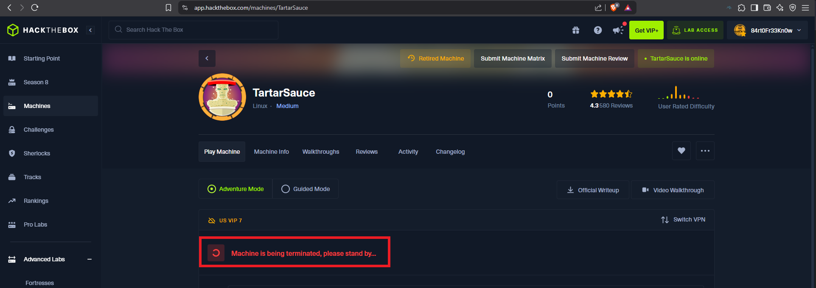Bookmark this page with the bookmark icon

pyautogui.click(x=168, y=8)
